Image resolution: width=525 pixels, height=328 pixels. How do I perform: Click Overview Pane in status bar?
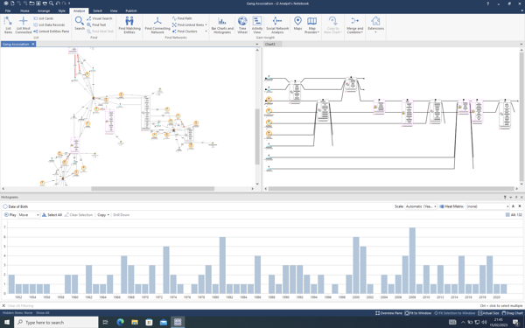[388, 313]
